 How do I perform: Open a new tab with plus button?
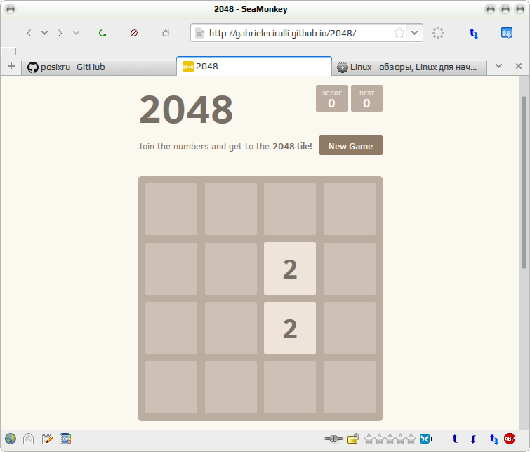click(11, 66)
